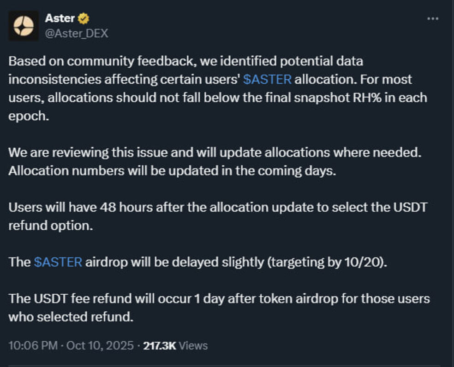454x367 pixels.
Task: Open the three-dot more options menu
Action: point(432,19)
